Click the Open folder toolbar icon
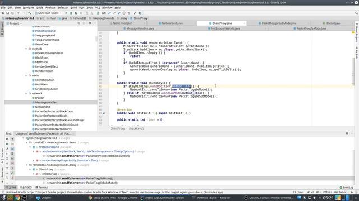The width and height of the screenshot is (359, 201). 3,13
